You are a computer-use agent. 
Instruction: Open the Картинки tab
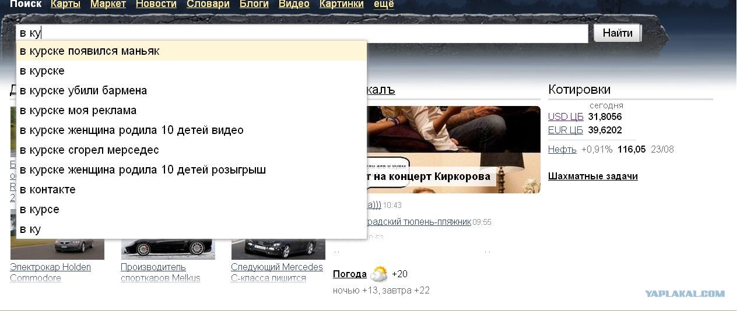[341, 4]
